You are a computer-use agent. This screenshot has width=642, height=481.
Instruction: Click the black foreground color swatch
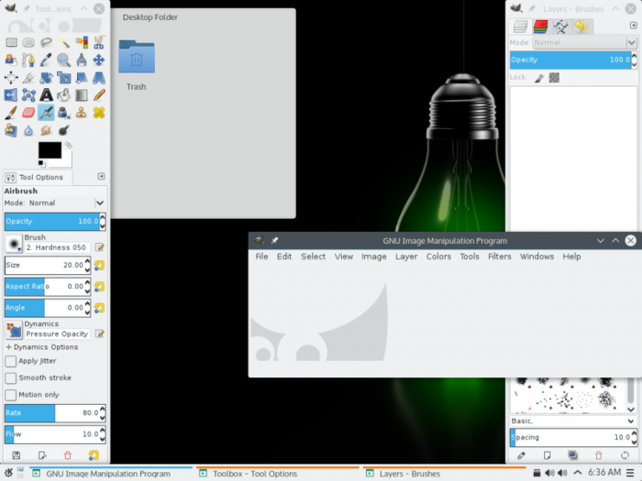point(49,149)
